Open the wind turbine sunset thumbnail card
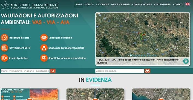 pyautogui.click(x=30, y=94)
